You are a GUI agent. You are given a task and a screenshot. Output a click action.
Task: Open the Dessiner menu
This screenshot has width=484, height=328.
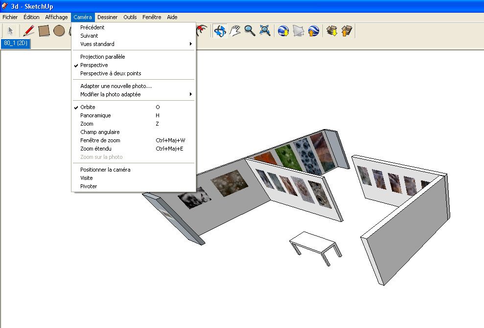coord(107,17)
